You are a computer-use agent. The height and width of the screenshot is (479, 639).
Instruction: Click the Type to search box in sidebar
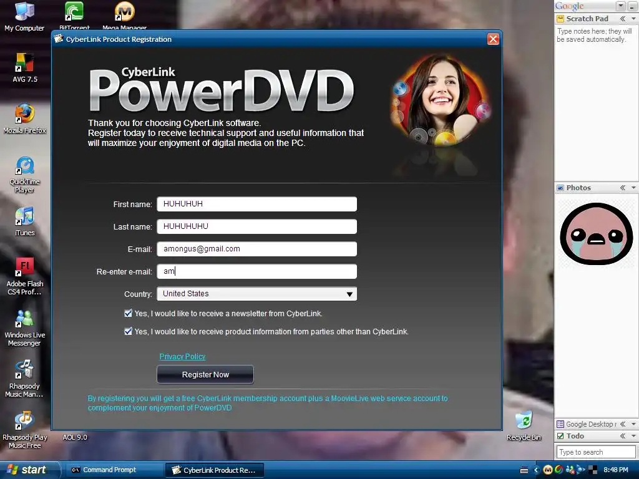(596, 452)
